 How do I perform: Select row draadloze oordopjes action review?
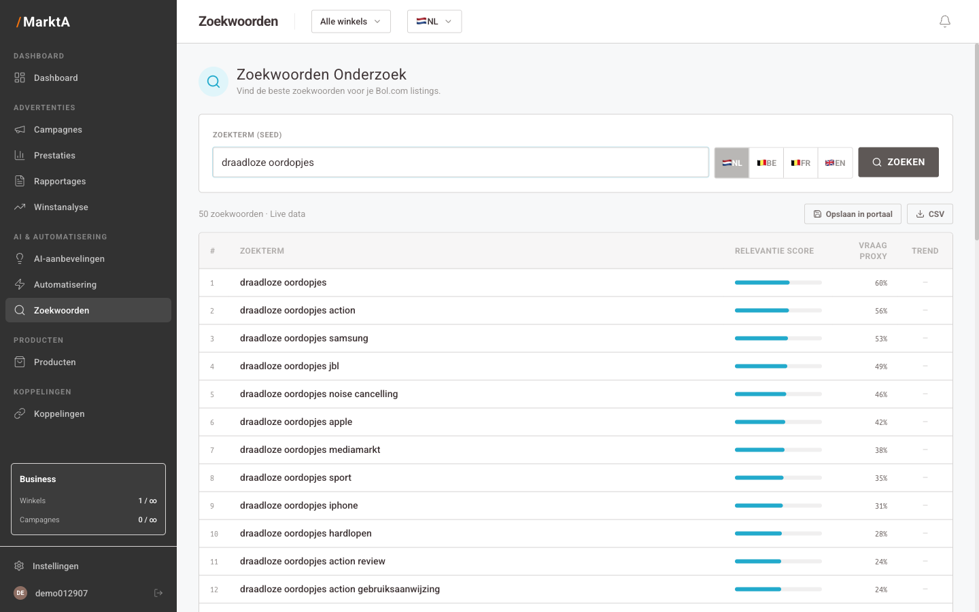(x=576, y=562)
